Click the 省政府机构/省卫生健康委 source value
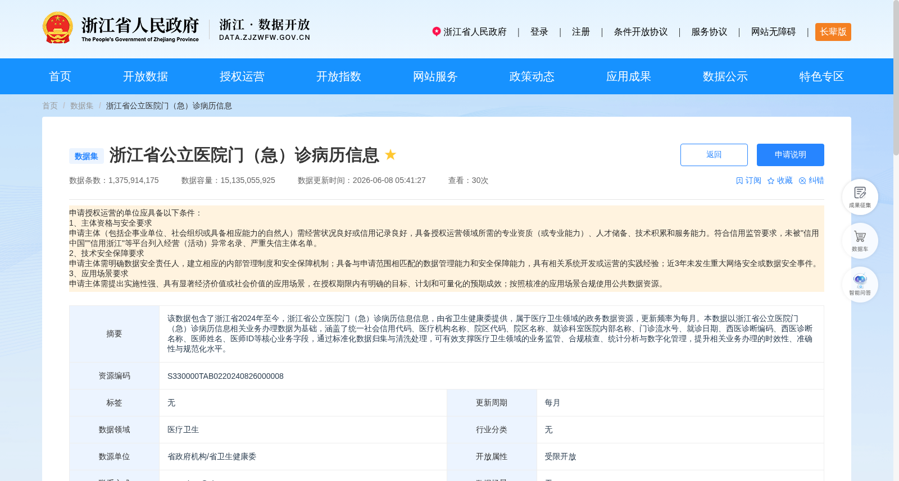Image resolution: width=899 pixels, height=481 pixels. pyautogui.click(x=212, y=457)
